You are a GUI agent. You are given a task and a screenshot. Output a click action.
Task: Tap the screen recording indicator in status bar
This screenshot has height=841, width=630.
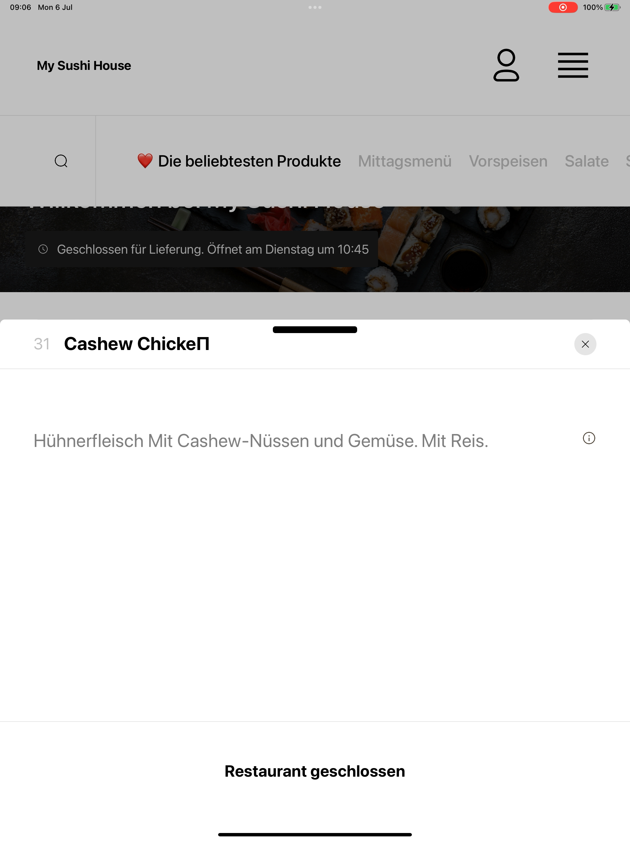coord(563,7)
